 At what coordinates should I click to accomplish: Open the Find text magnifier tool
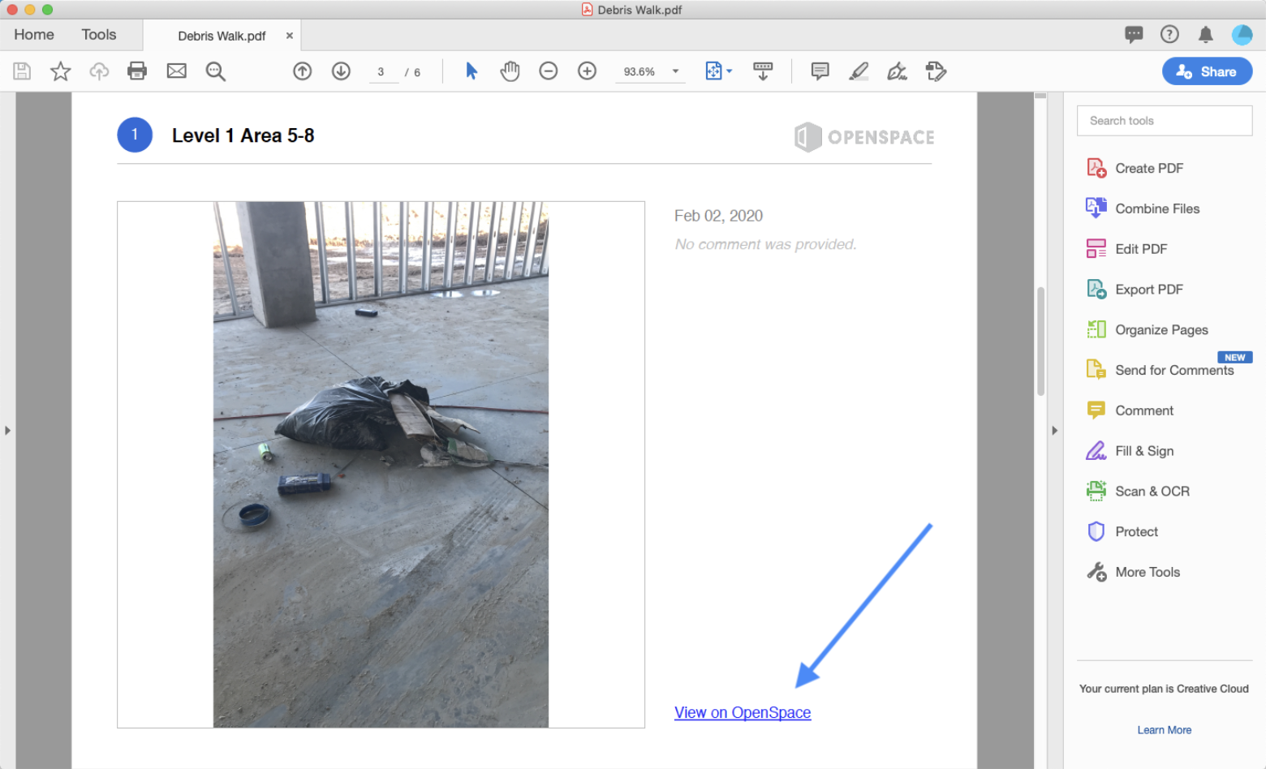[x=215, y=71]
